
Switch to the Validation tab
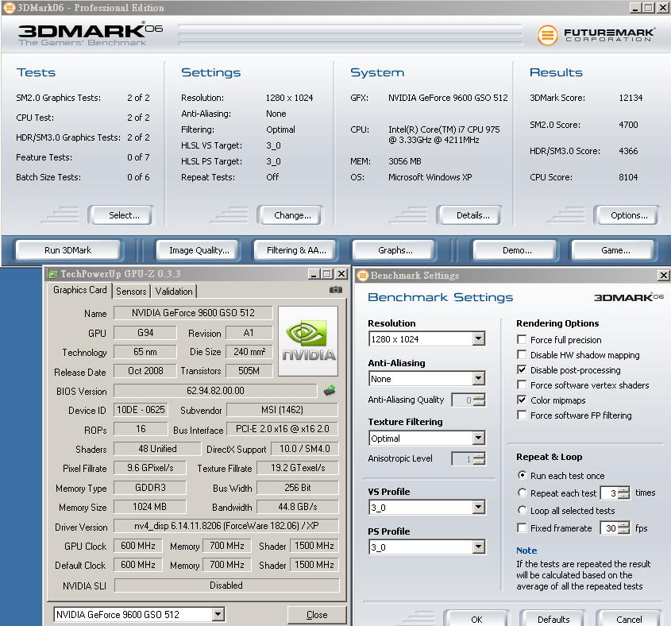pos(174,292)
